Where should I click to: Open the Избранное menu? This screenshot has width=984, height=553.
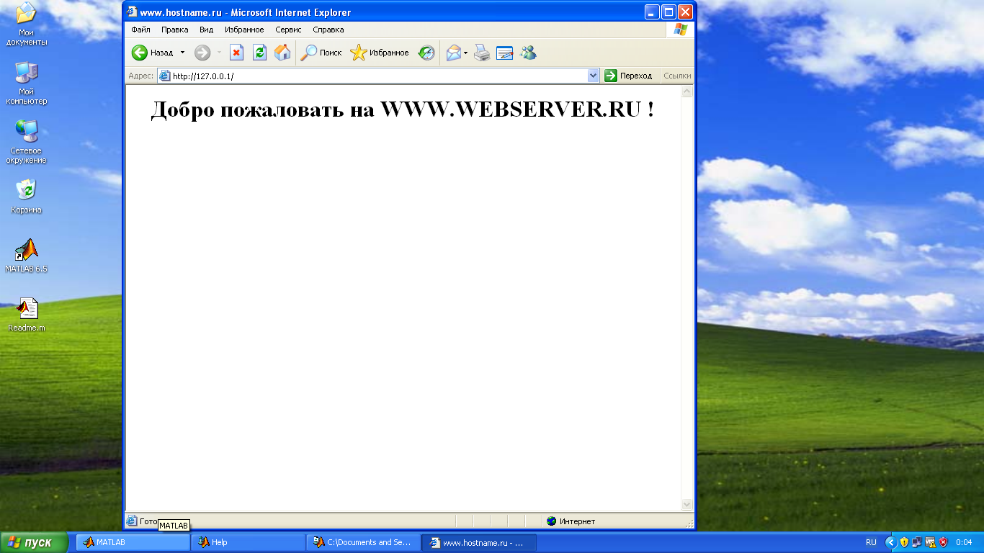pyautogui.click(x=244, y=30)
